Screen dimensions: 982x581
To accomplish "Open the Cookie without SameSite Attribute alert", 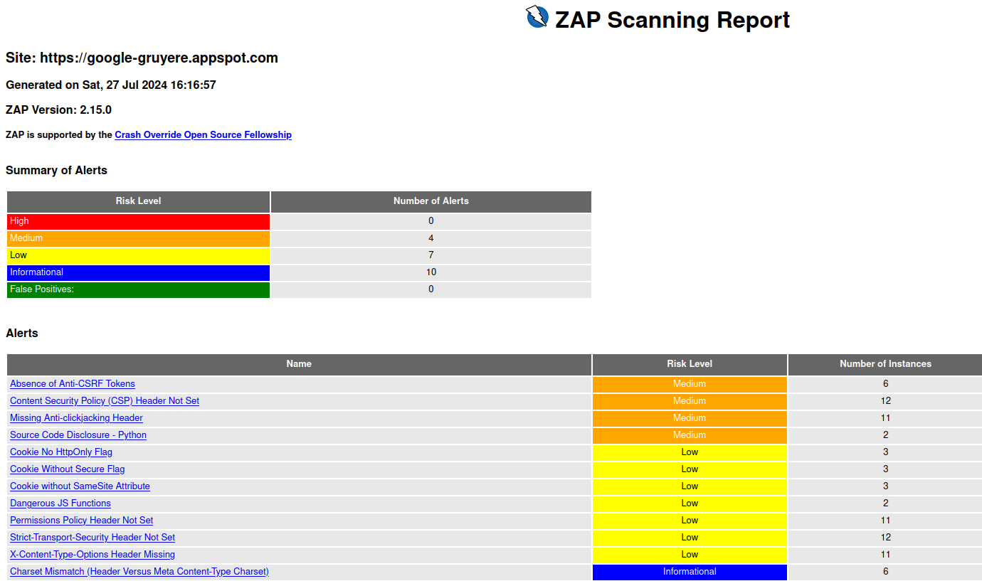I will 80,486.
